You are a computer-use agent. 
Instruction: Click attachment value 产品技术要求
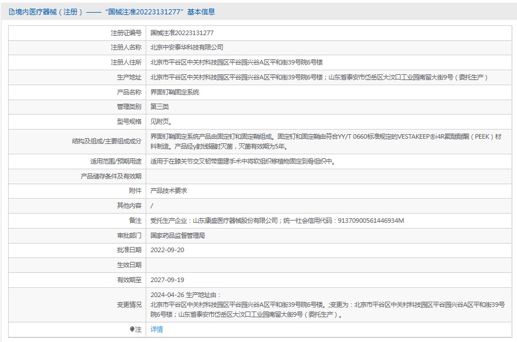click(x=169, y=191)
